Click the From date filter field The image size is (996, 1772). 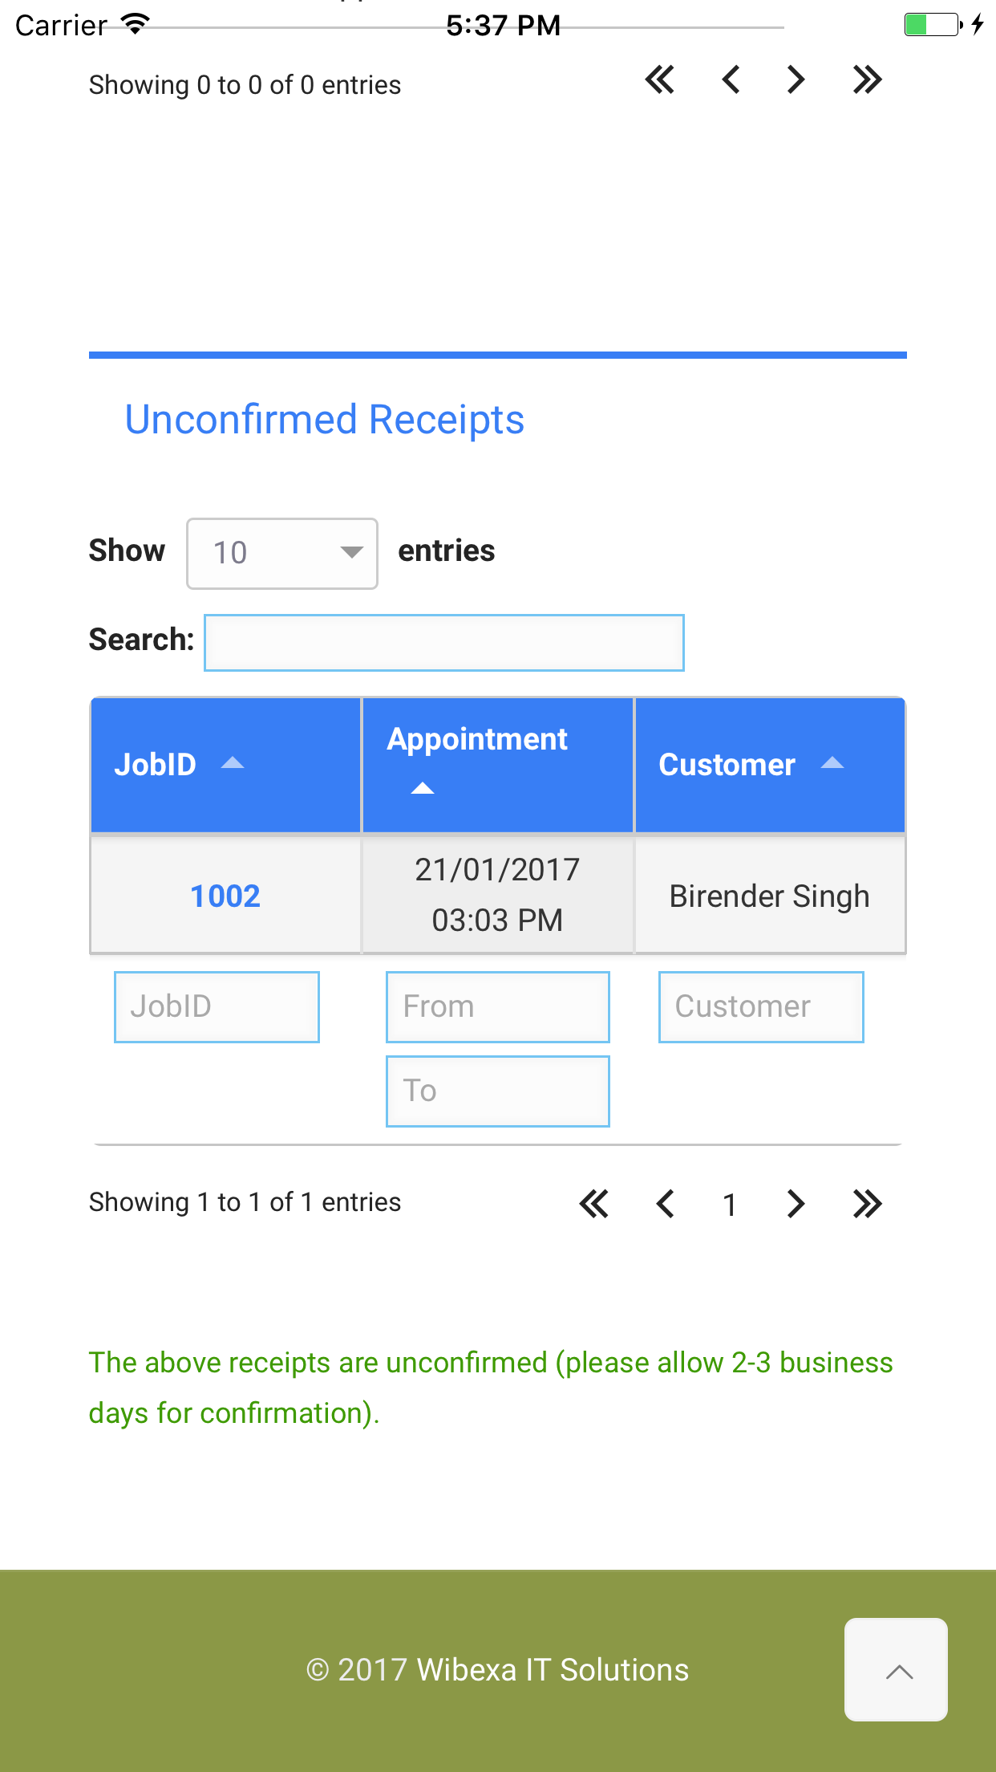pyautogui.click(x=498, y=1007)
